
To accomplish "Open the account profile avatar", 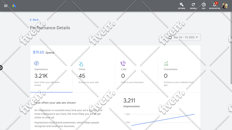I will (x=225, y=6).
